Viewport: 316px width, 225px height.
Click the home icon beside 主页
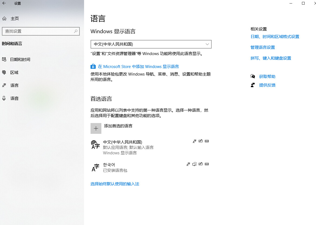[x=4, y=19]
